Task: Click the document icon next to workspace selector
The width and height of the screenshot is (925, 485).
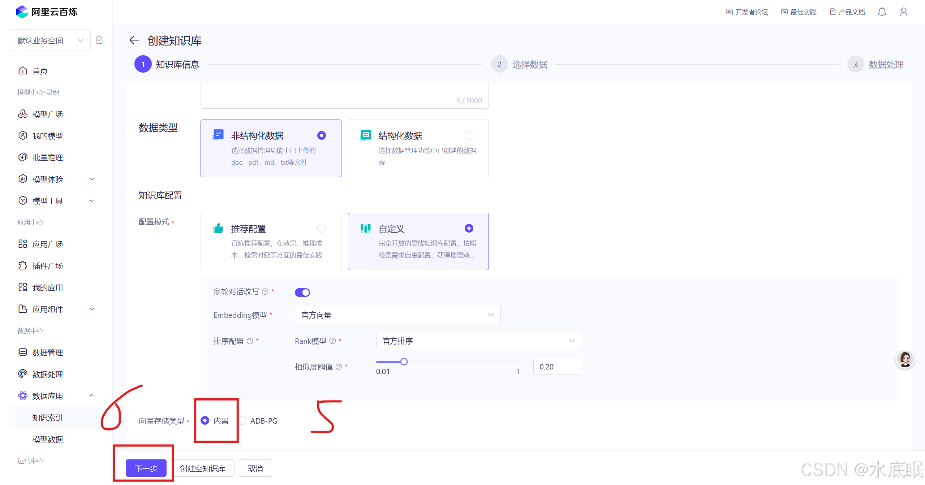Action: [x=99, y=40]
